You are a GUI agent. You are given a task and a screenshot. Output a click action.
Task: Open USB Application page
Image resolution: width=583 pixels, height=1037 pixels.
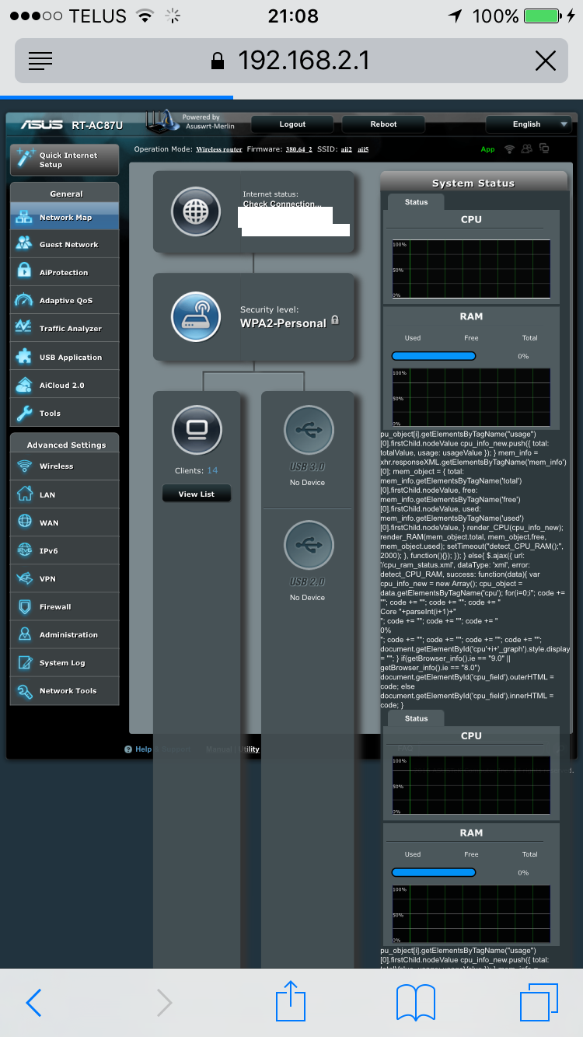[x=64, y=358]
